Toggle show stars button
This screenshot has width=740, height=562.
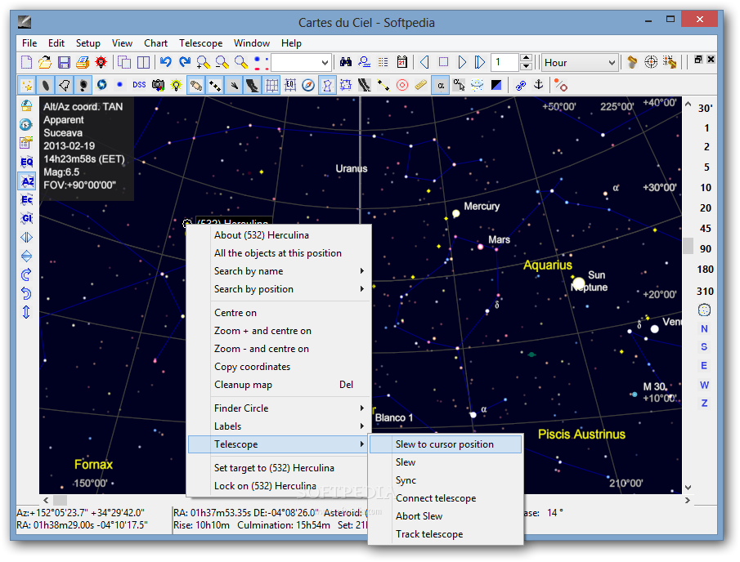[27, 85]
